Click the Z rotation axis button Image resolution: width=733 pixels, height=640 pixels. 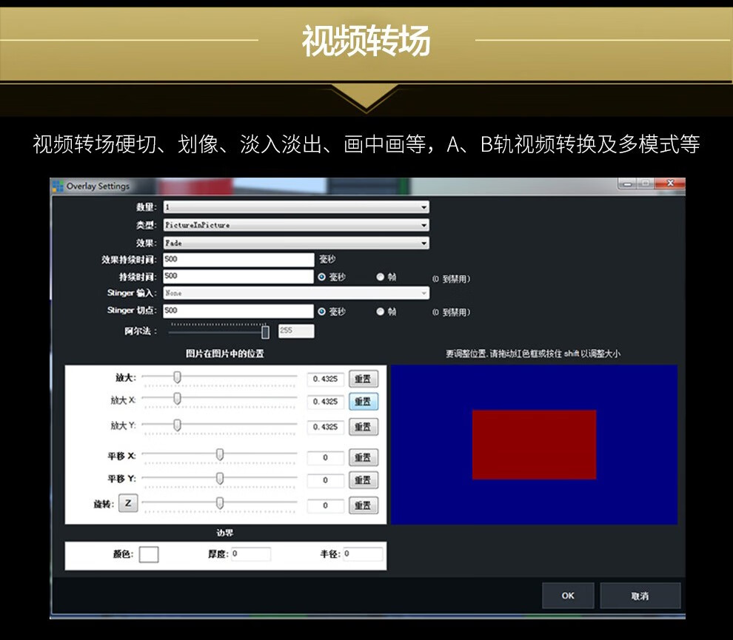(x=127, y=504)
